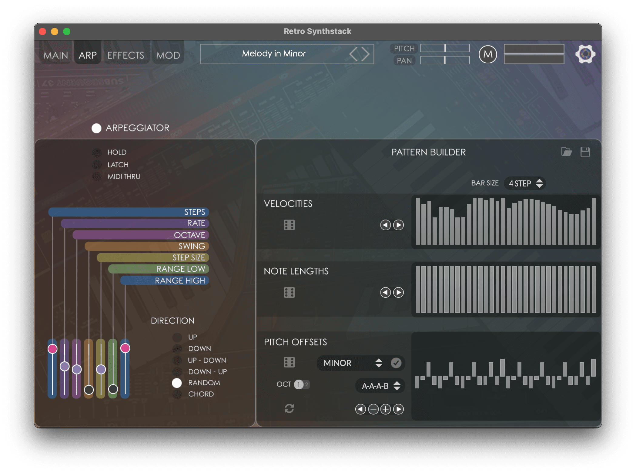Randomize note lengths with the dice icon

[x=289, y=293]
